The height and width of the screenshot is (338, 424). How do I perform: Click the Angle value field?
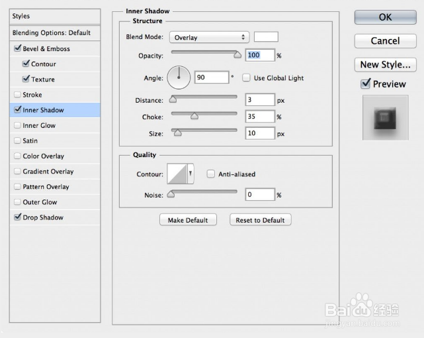(212, 78)
